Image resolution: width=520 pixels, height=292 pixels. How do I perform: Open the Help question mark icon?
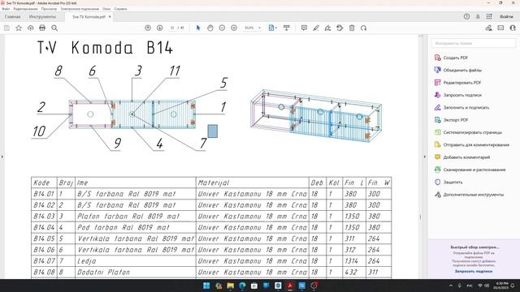point(466,16)
